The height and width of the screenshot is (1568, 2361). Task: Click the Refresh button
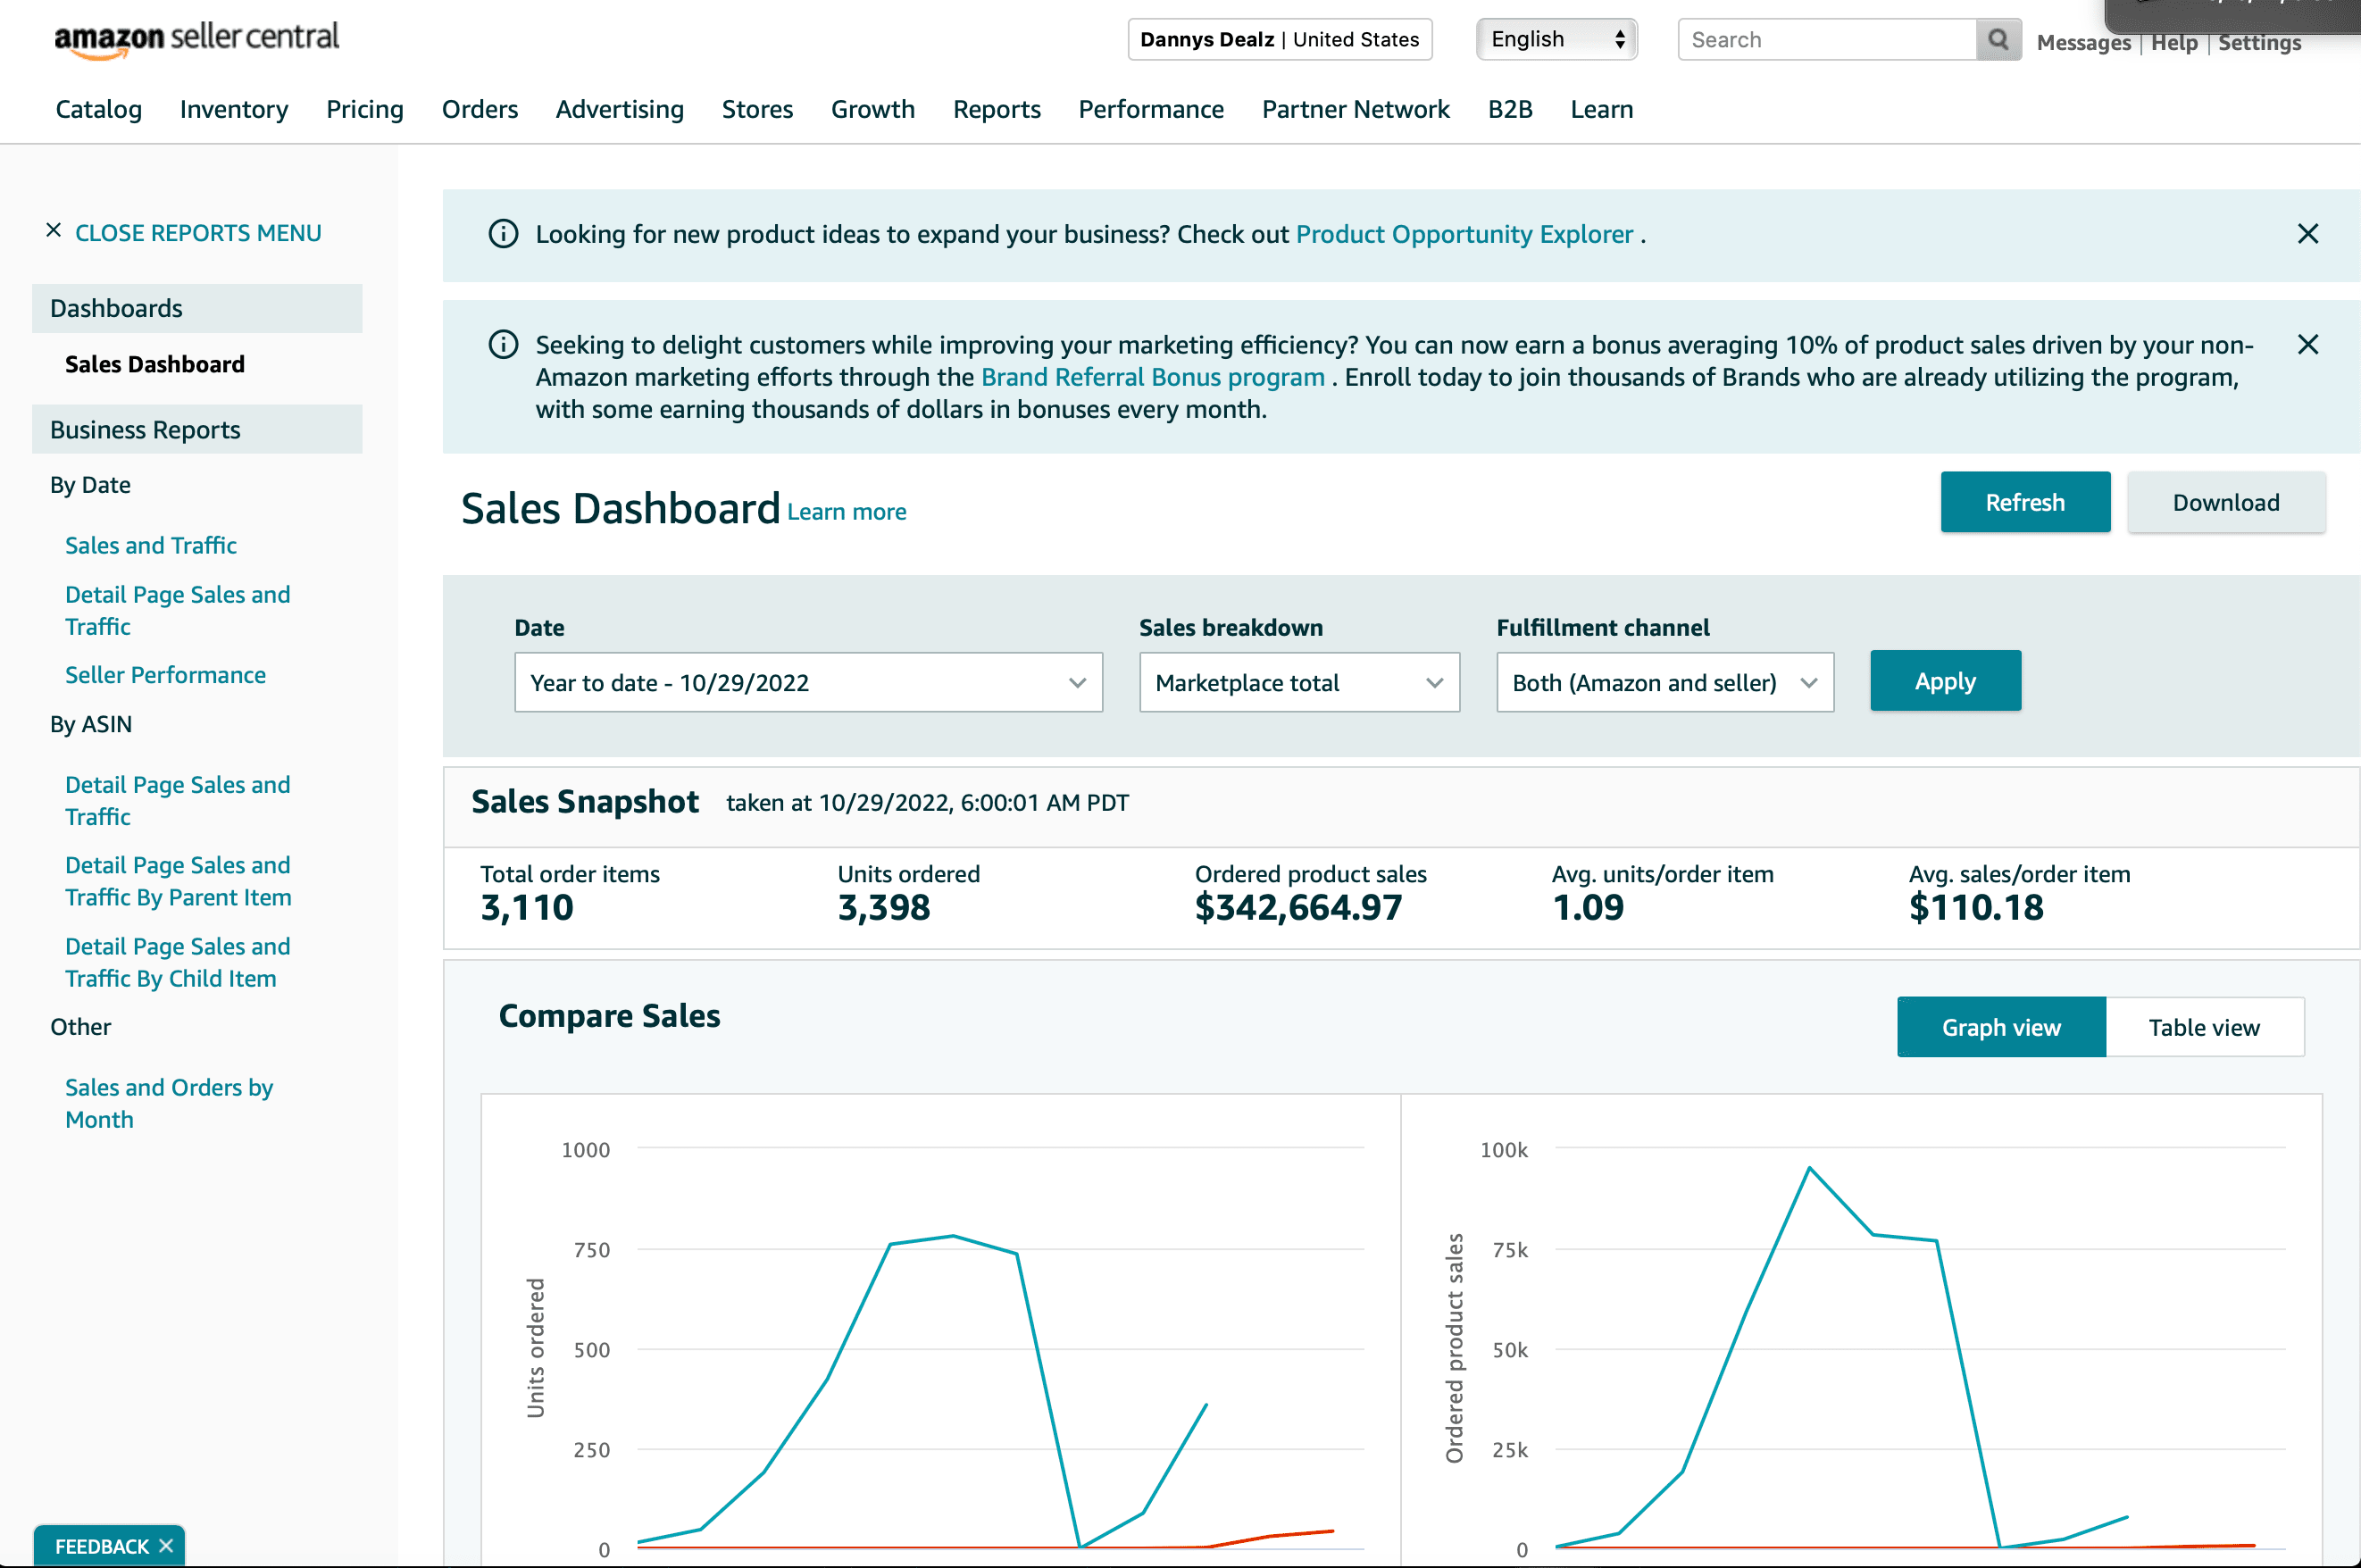(x=2024, y=502)
